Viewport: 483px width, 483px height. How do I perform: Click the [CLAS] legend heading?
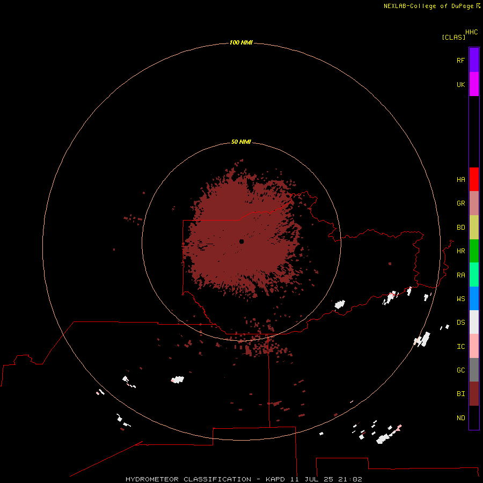[453, 37]
